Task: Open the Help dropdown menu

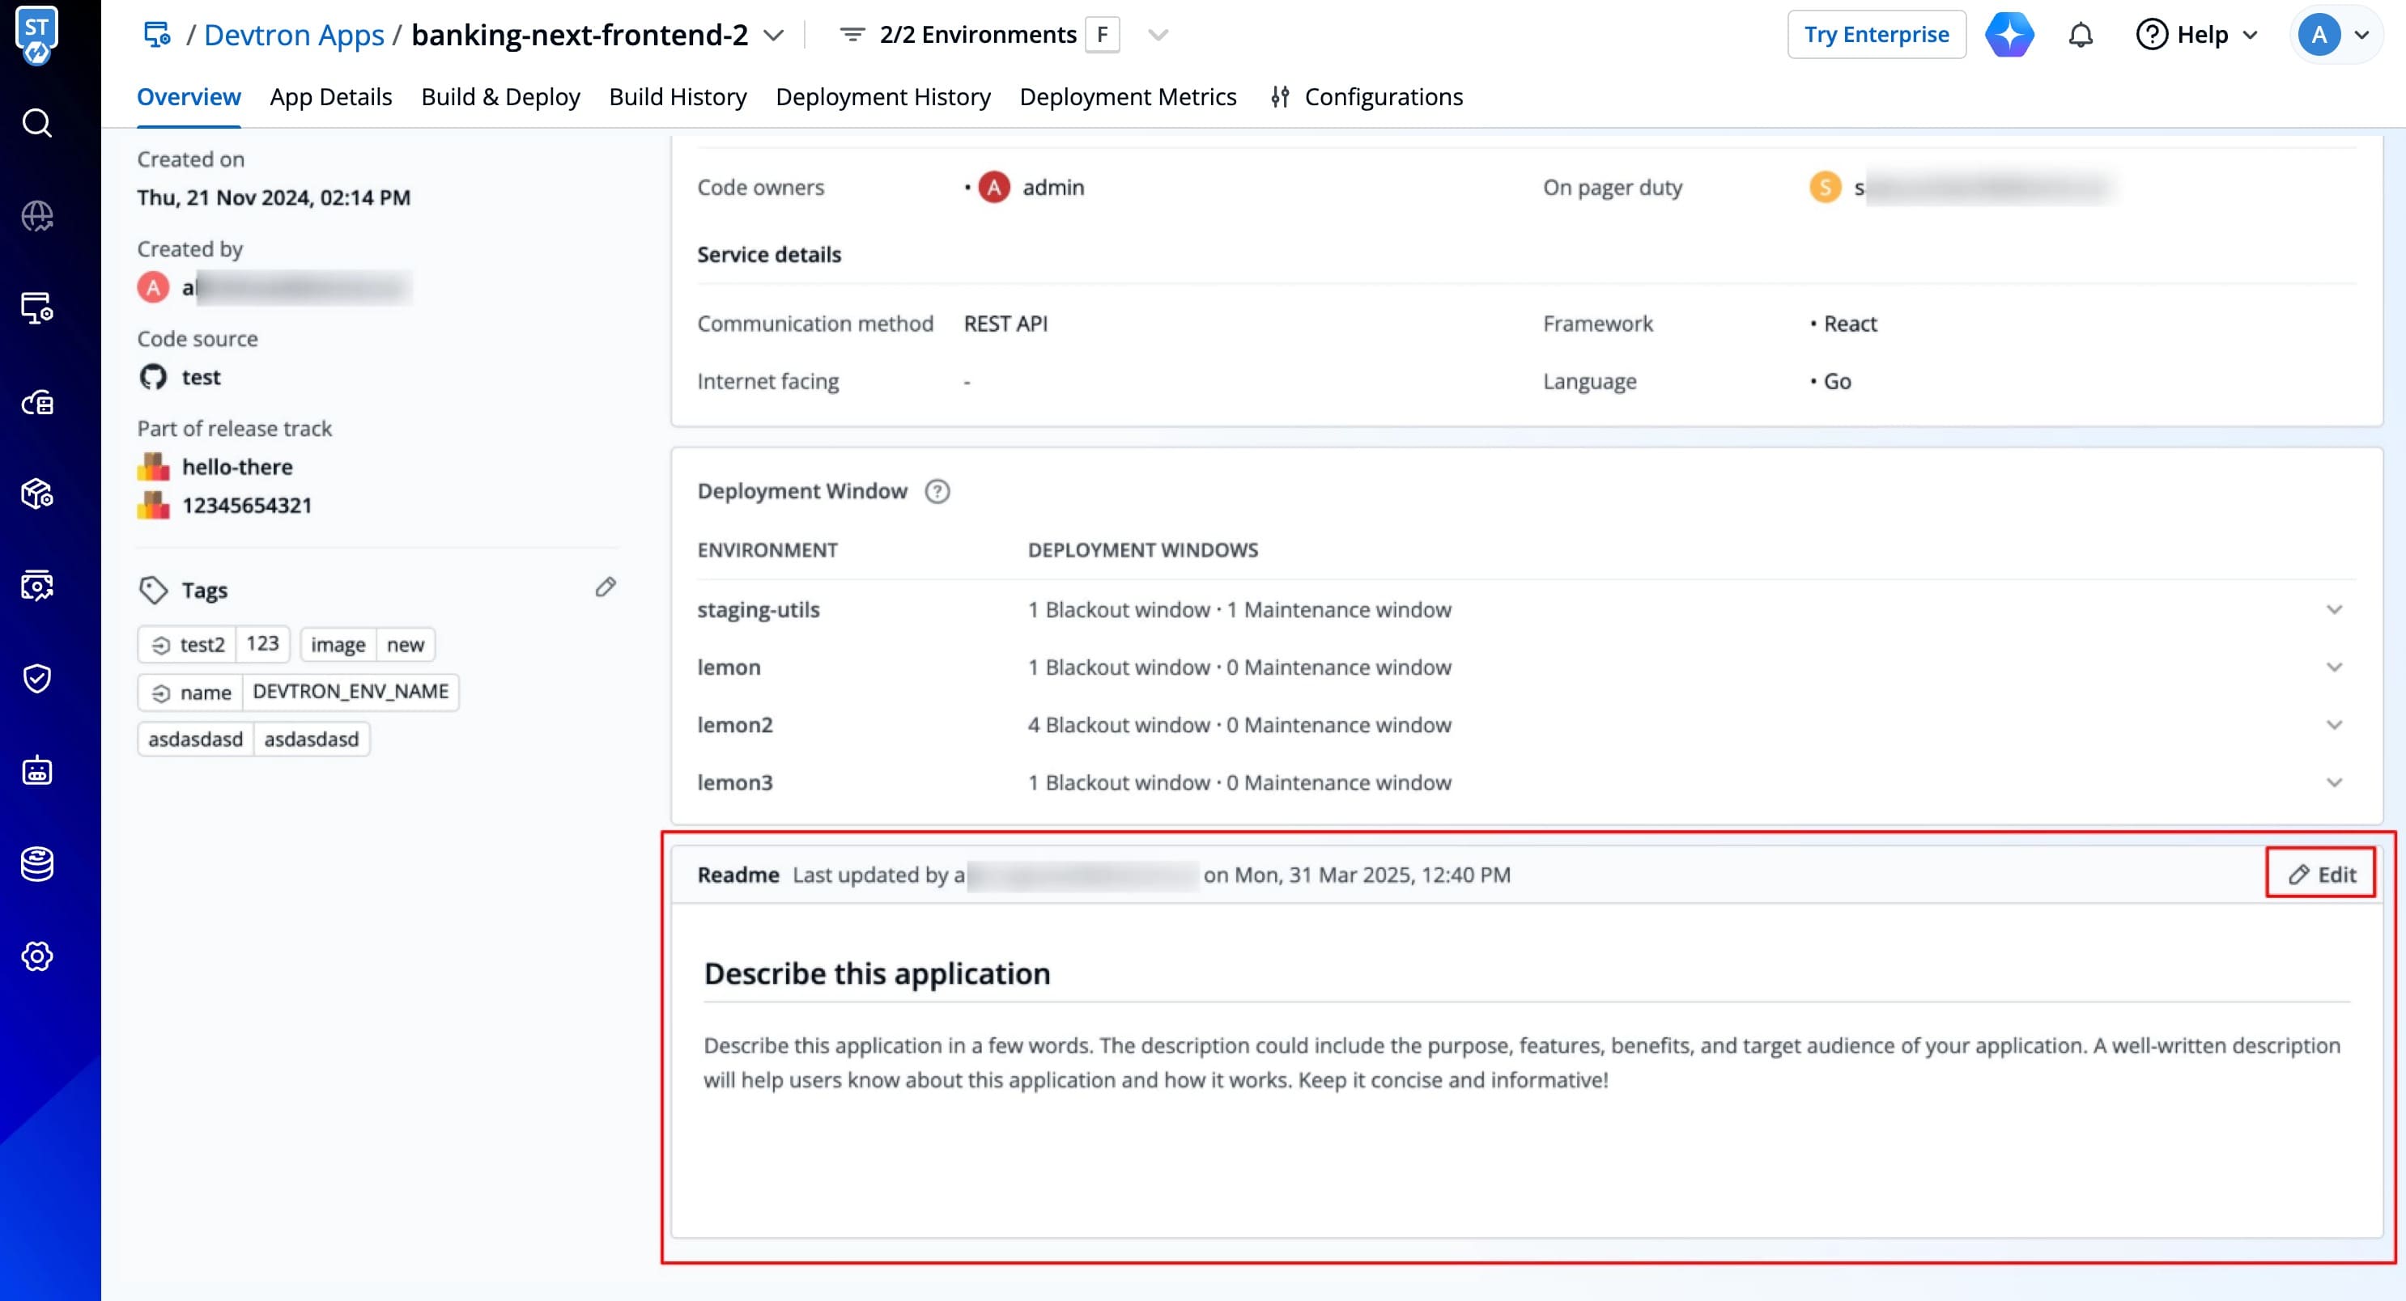Action: 2197,35
